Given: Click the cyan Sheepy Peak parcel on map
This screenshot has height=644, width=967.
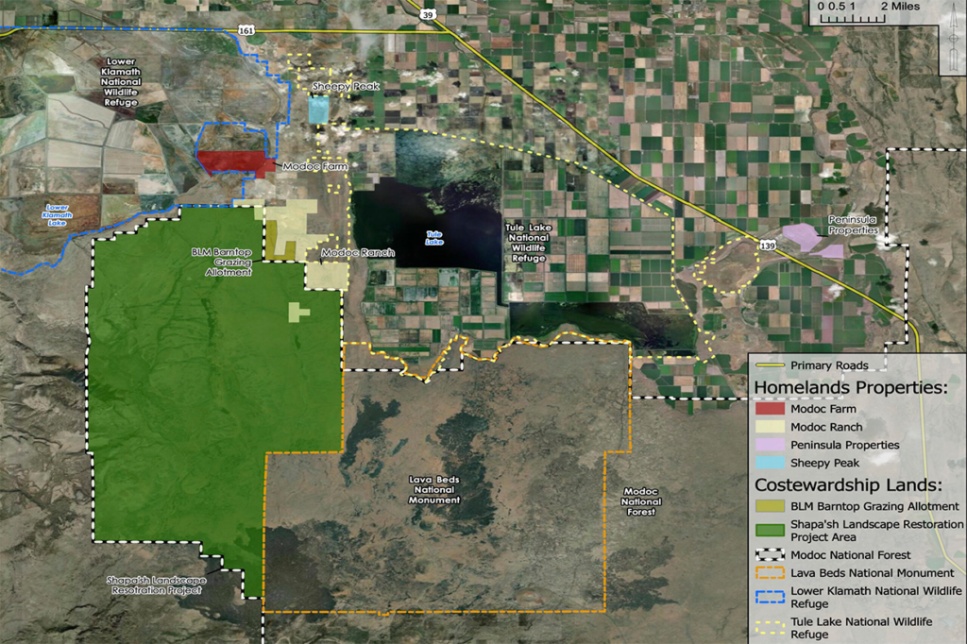Looking at the screenshot, I should [x=318, y=110].
